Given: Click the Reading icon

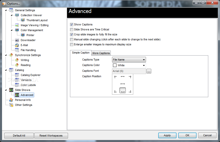Looking at the screenshot, I should (17, 65).
